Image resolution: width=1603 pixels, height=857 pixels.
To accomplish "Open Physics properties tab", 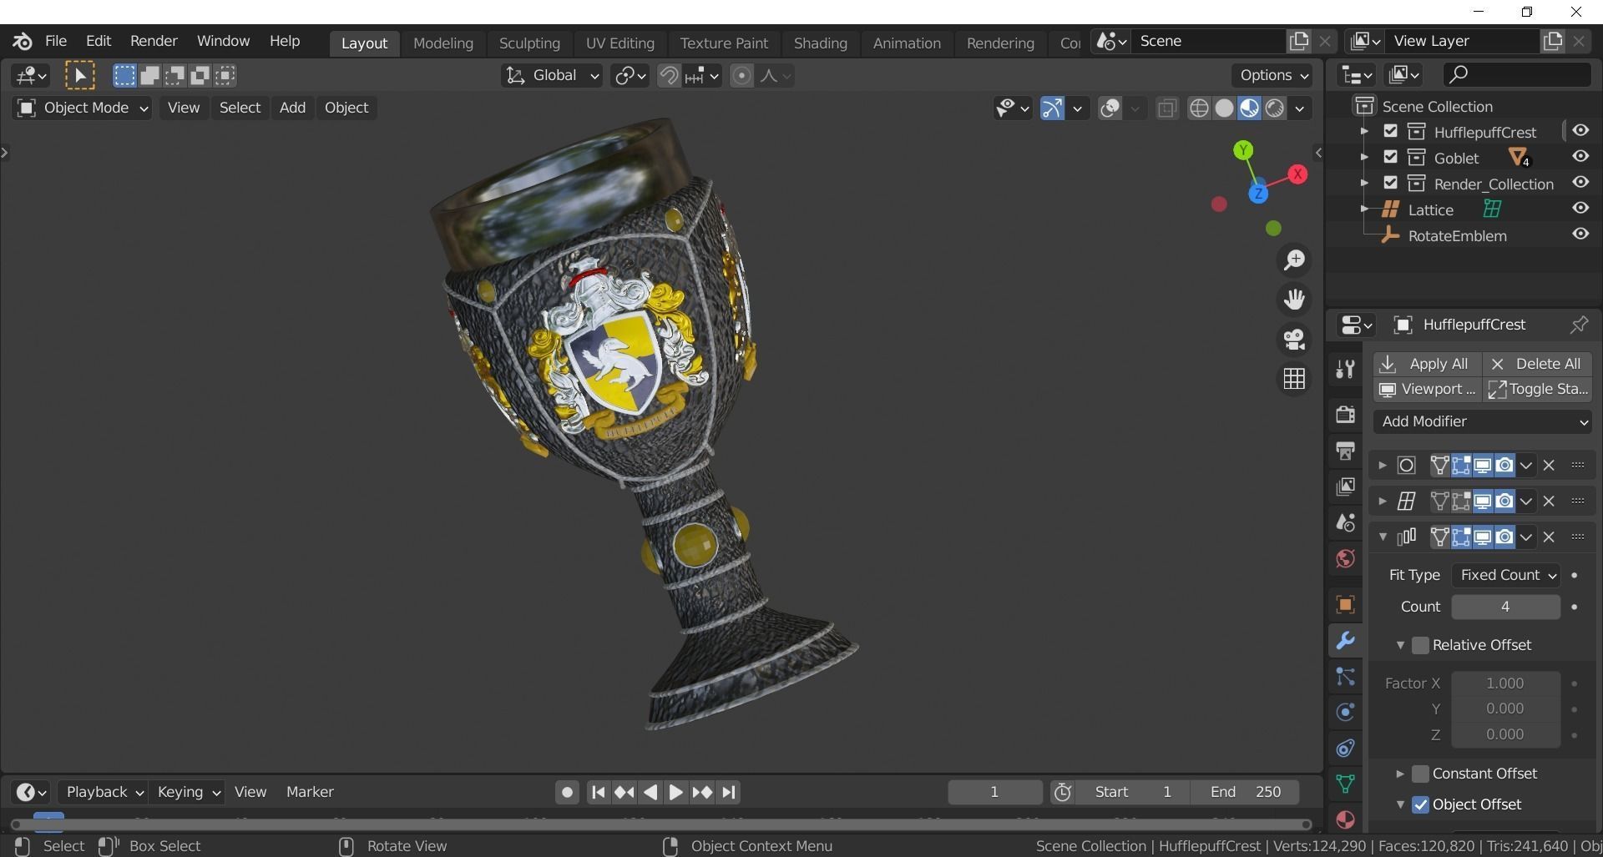I will point(1345,713).
